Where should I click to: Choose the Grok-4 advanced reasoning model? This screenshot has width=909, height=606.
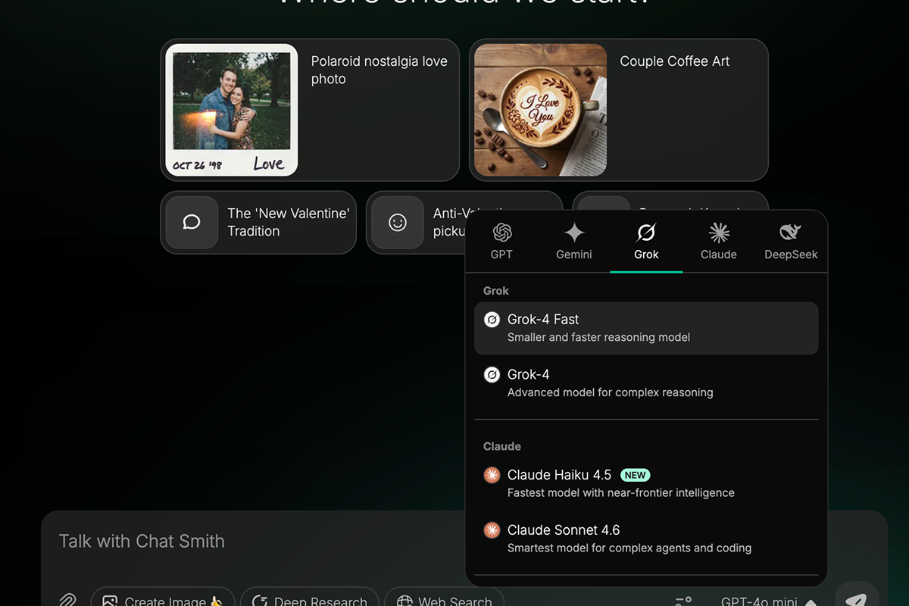[x=646, y=383]
